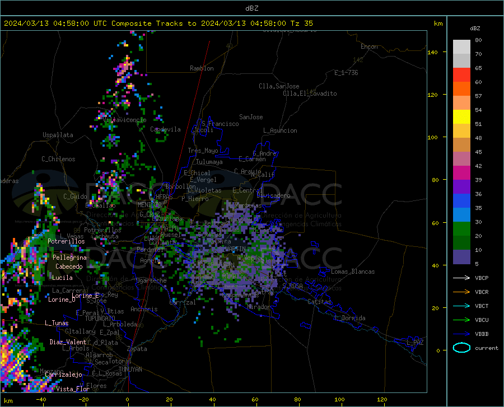Select the green 20–30 dBZ color swatch
Screen dimensions: 504x407
[461, 229]
